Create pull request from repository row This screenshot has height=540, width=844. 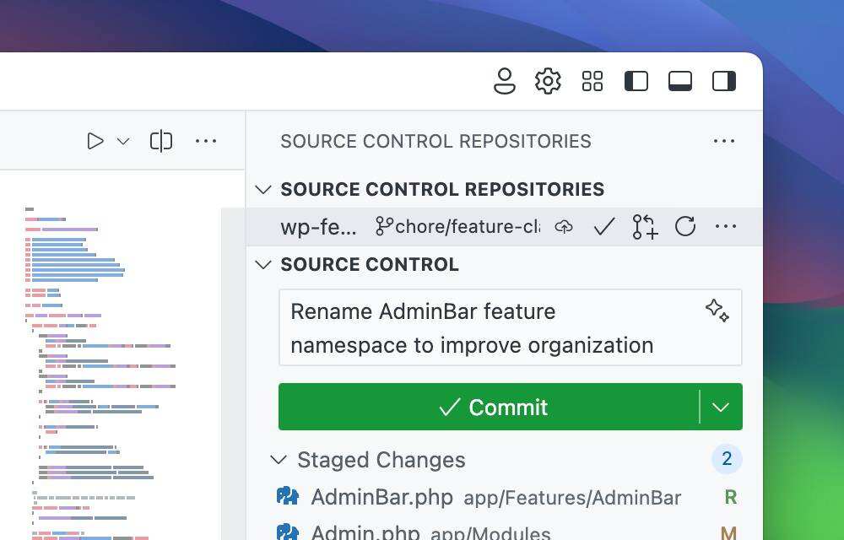[x=645, y=226]
